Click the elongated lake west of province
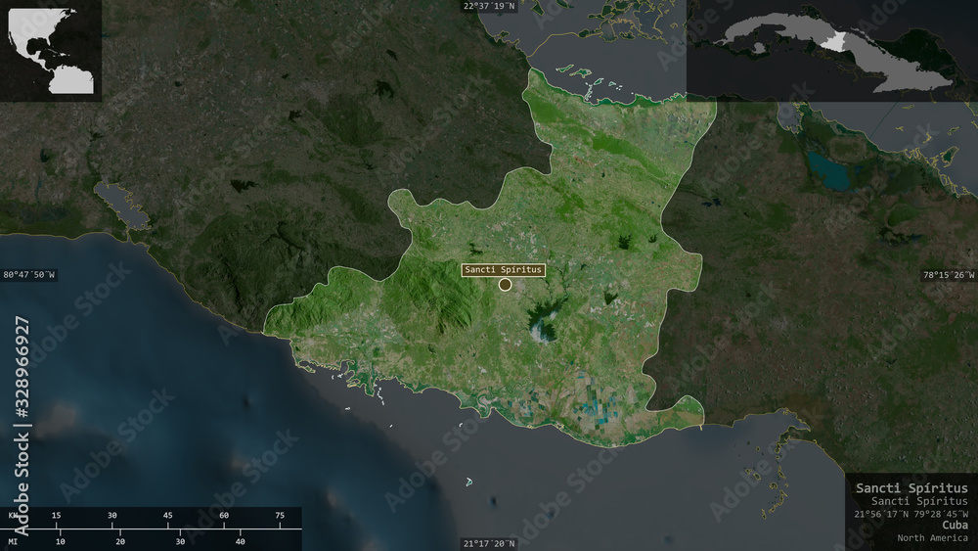 click(121, 206)
